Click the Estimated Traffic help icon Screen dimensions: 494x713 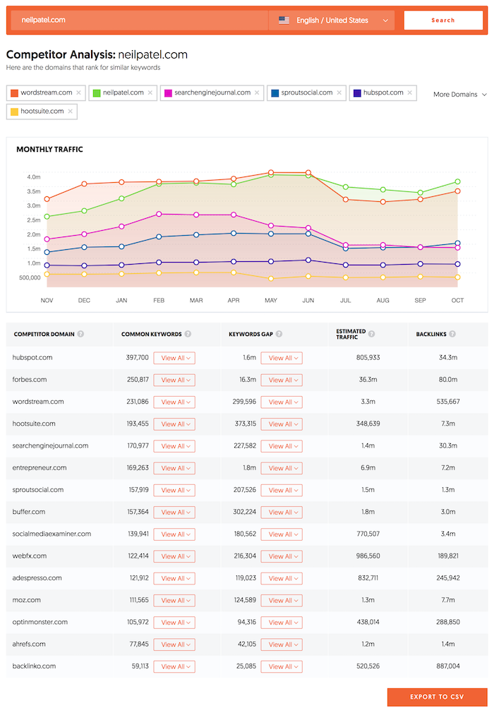(371, 334)
